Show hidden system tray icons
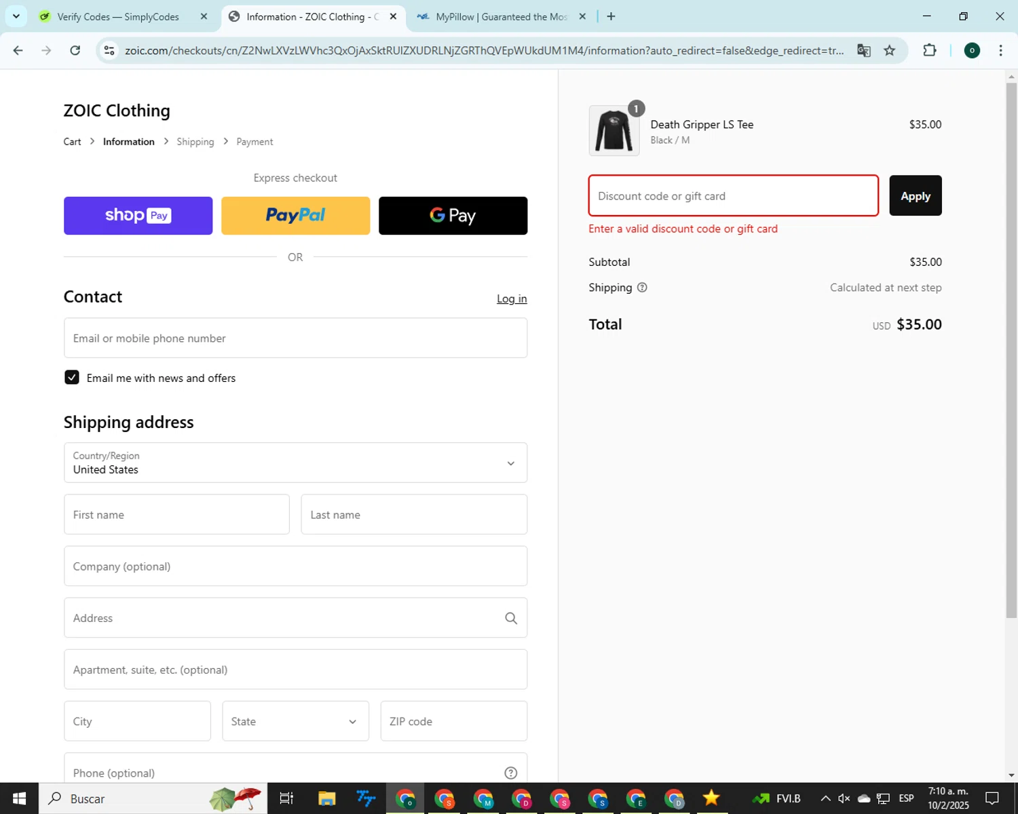Image resolution: width=1018 pixels, height=814 pixels. point(825,798)
